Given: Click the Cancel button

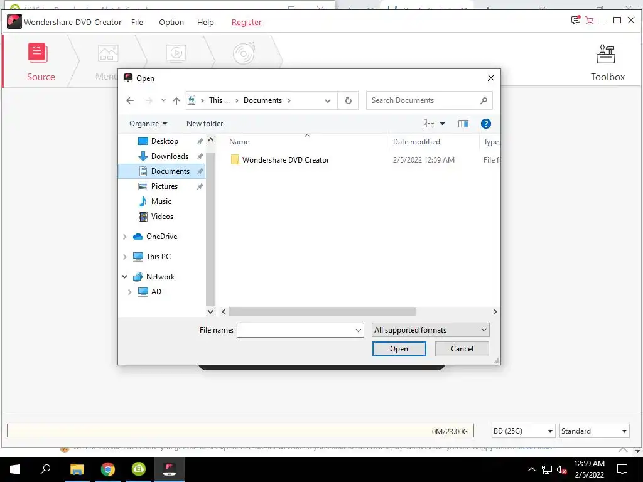Looking at the screenshot, I should point(462,349).
